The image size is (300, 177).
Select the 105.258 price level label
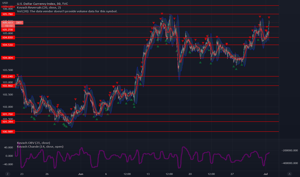click(8, 30)
